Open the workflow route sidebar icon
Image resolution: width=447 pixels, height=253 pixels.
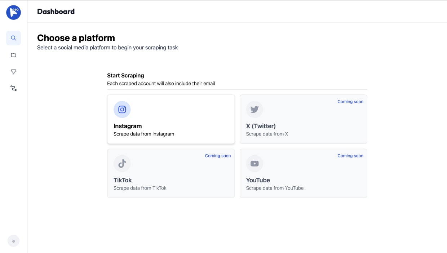(x=14, y=88)
